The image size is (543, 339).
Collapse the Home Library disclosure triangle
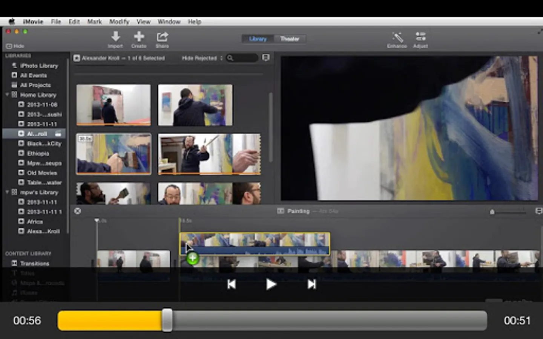tap(7, 95)
